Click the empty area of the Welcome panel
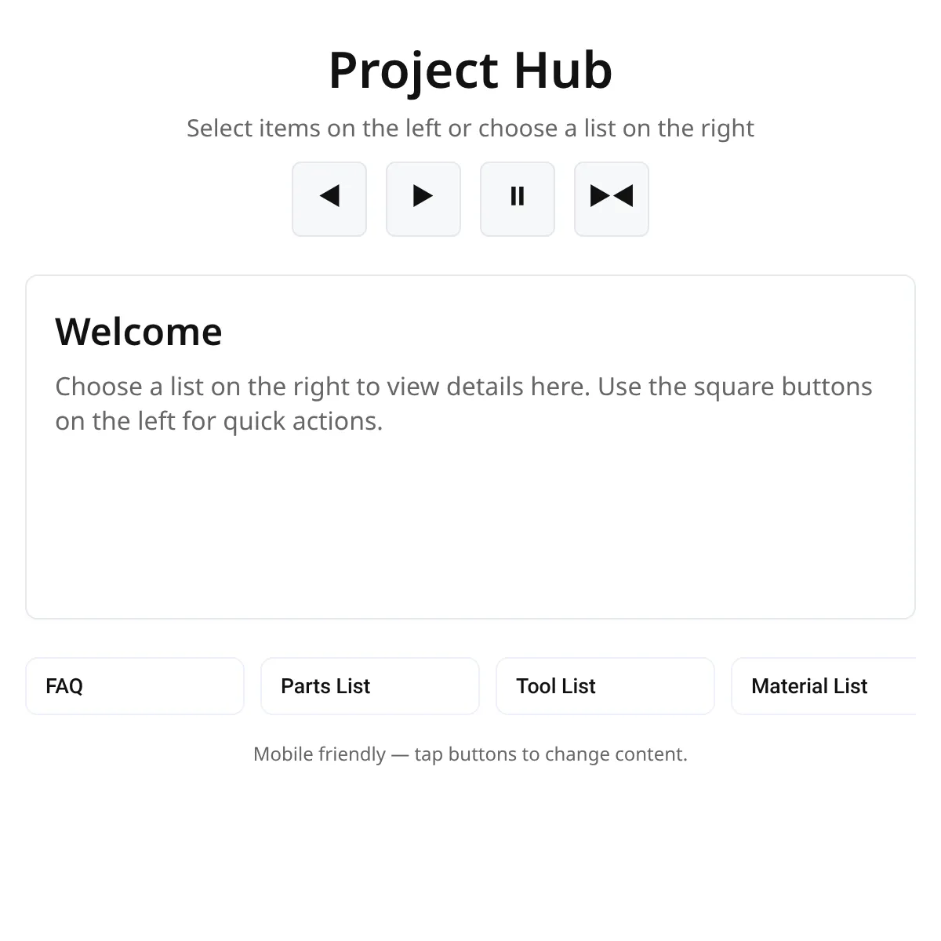This screenshot has height=941, width=941. (x=470, y=533)
